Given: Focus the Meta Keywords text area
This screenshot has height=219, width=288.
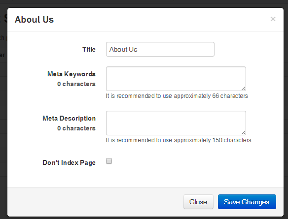Looking at the screenshot, I should click(x=176, y=79).
